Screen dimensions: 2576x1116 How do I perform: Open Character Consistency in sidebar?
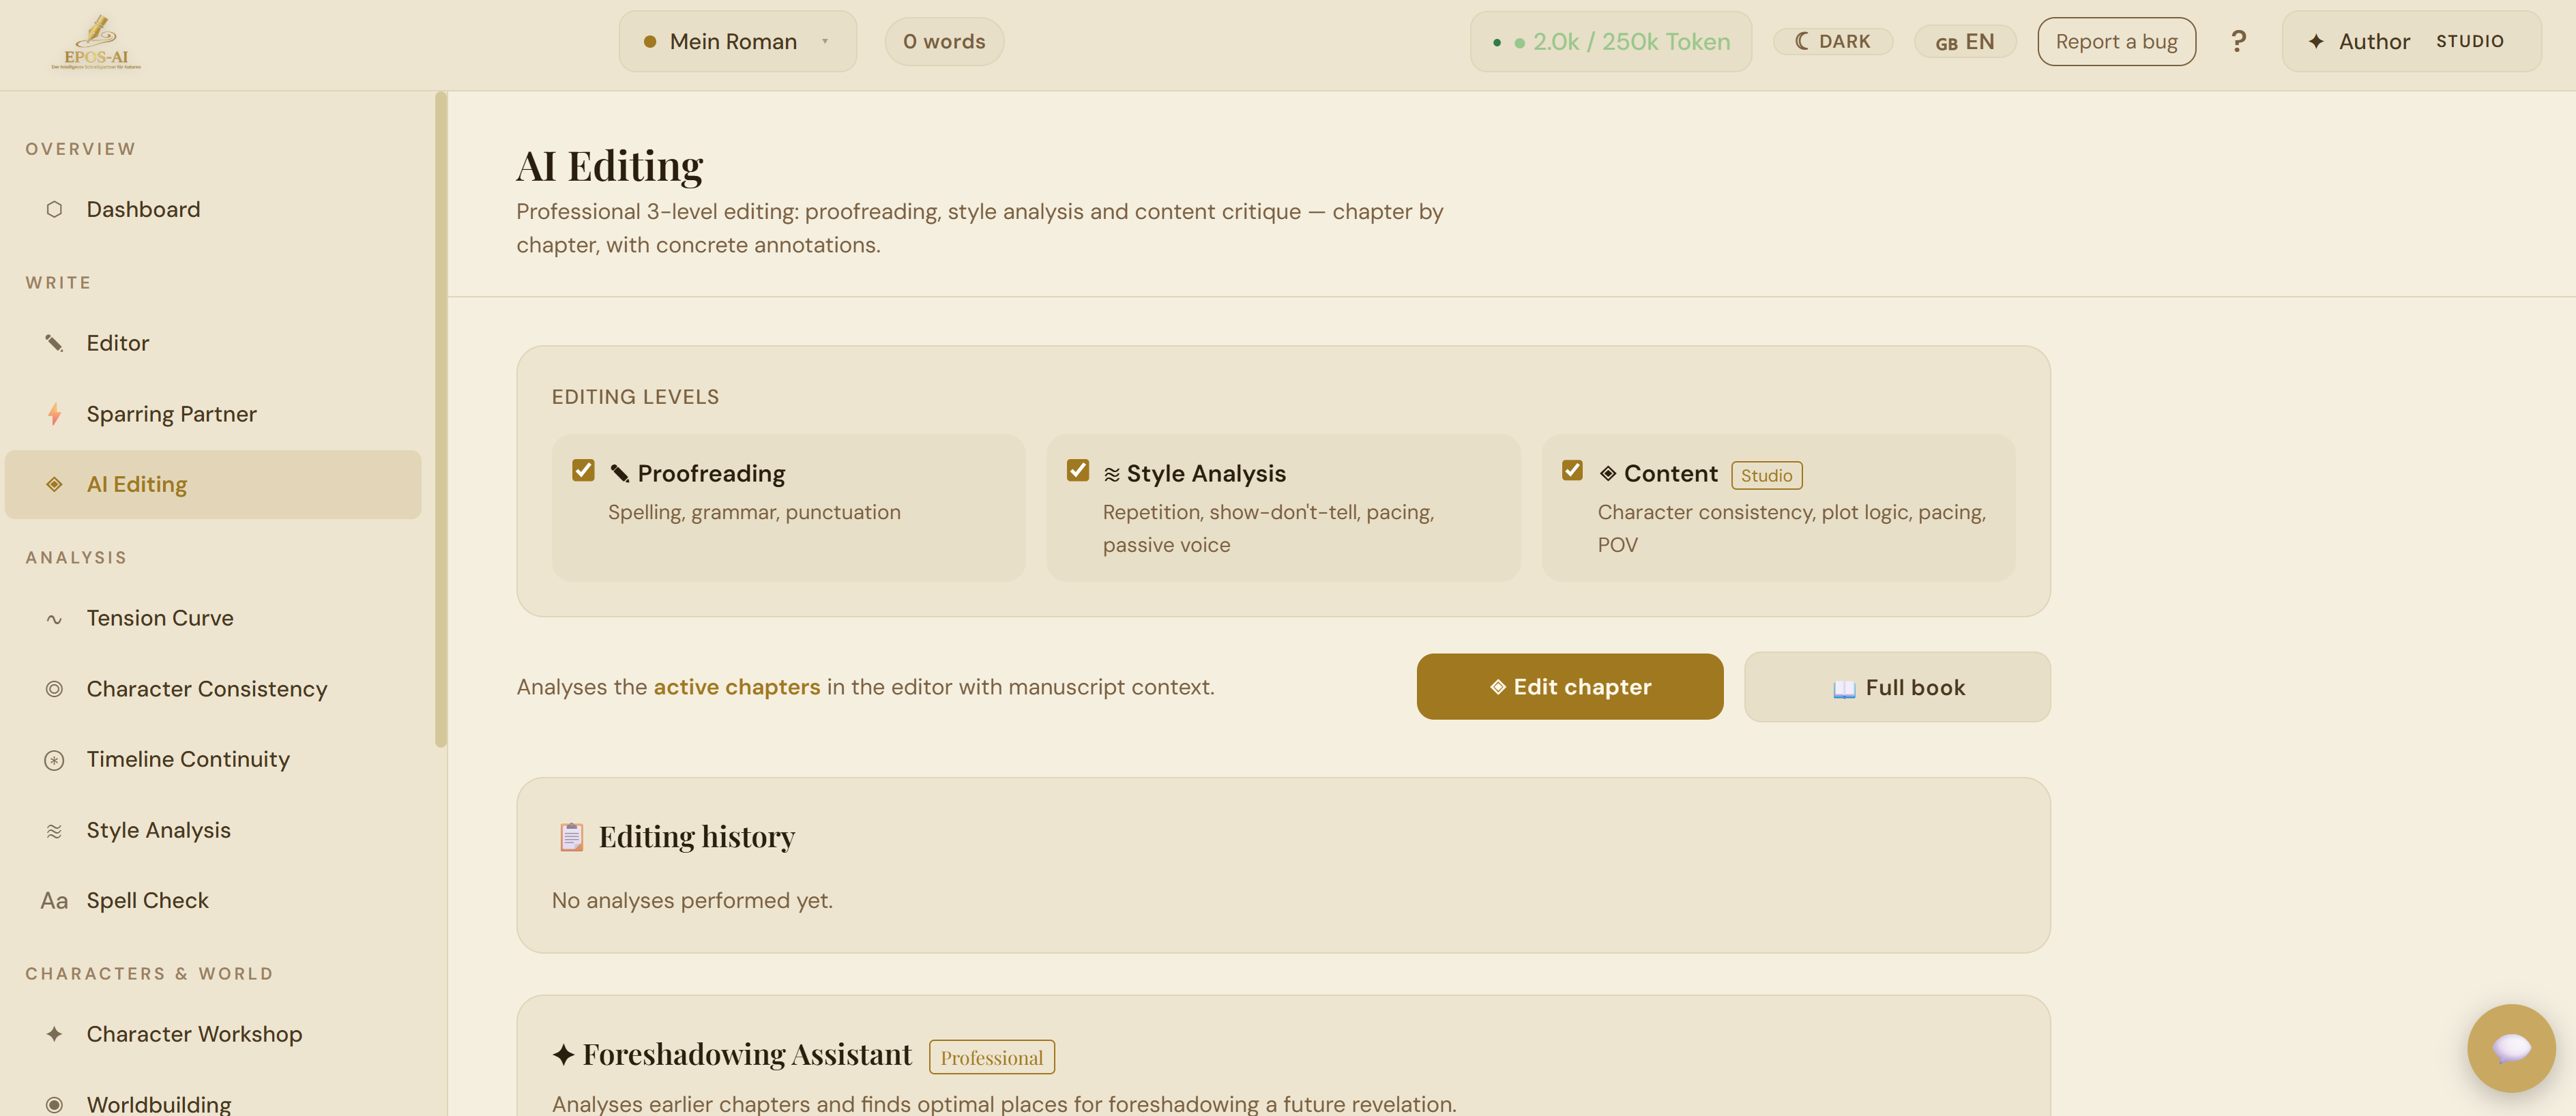206,689
